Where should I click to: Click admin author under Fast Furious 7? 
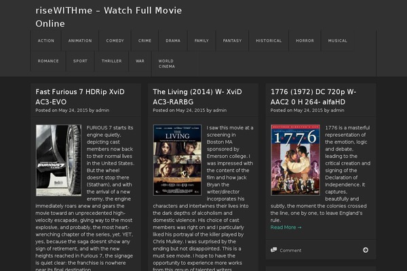point(102,110)
